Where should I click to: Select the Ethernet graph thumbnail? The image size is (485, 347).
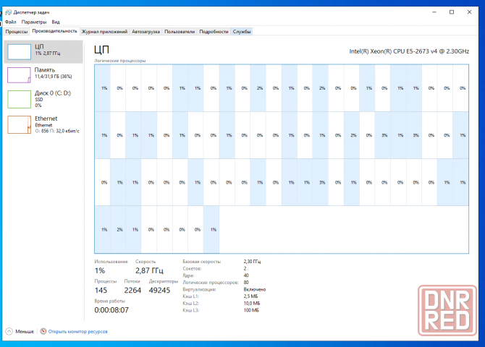[x=19, y=124]
